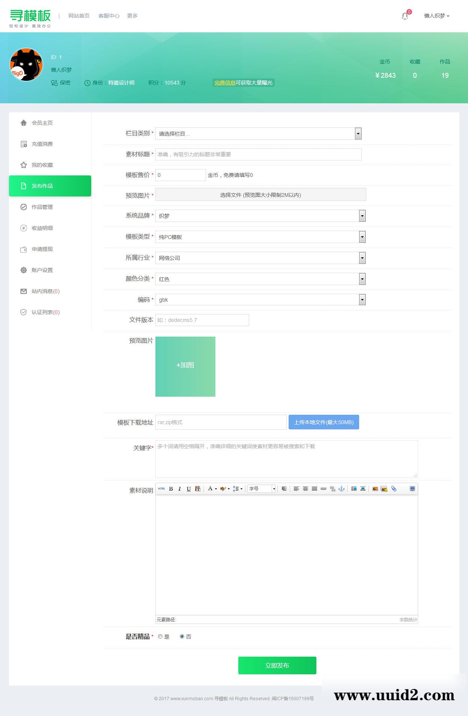Open the 模板类型 dropdown

click(x=260, y=237)
